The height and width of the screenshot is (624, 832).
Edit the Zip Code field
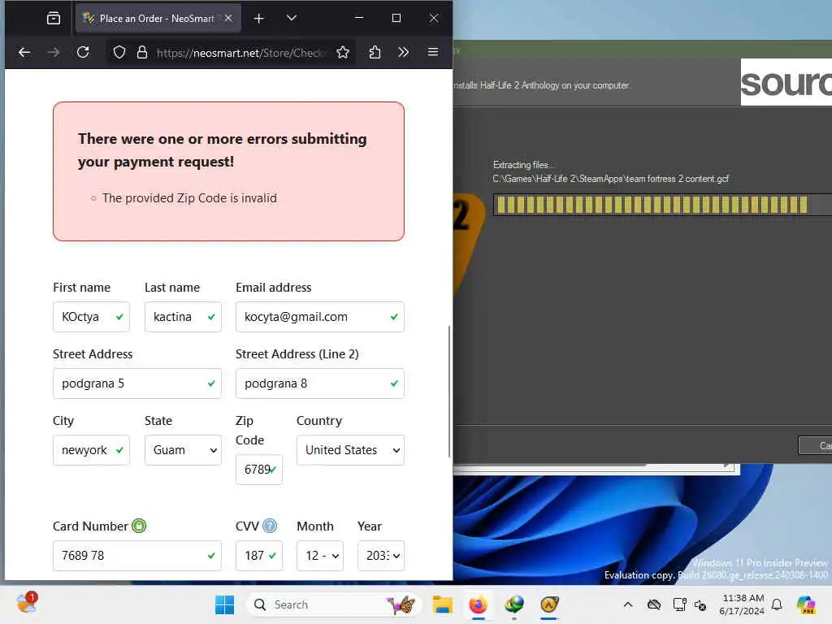click(x=259, y=470)
